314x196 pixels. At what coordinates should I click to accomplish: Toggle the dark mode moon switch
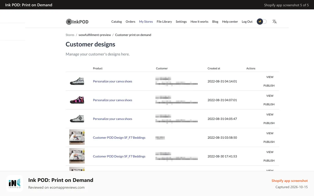(262, 22)
